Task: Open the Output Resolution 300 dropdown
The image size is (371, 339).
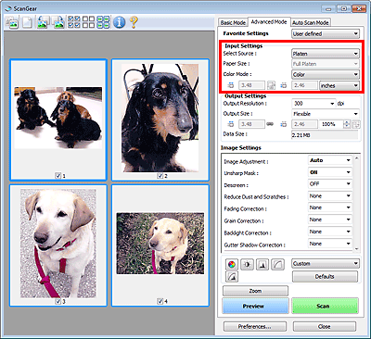Action: tap(313, 104)
